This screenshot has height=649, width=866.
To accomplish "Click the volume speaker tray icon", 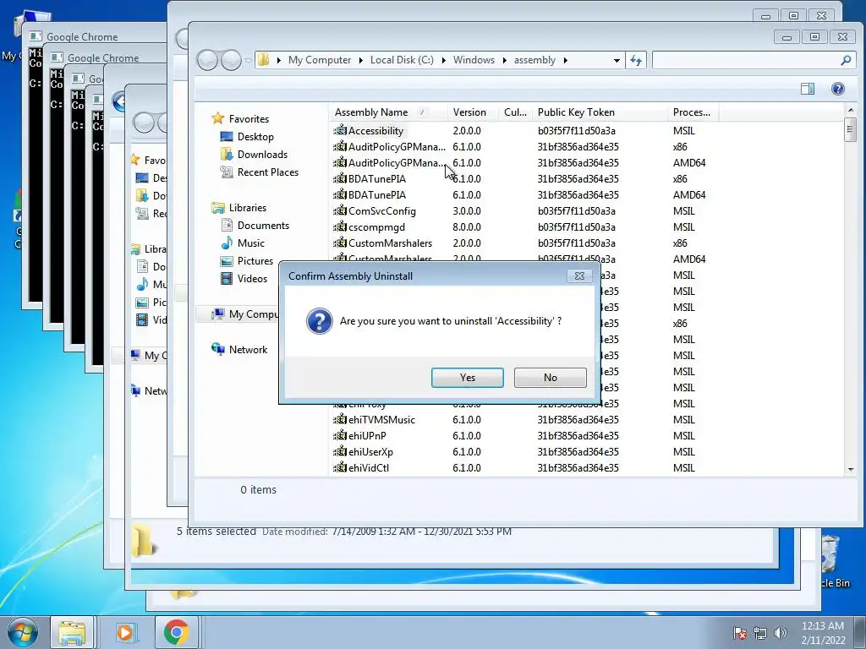I will tap(781, 633).
